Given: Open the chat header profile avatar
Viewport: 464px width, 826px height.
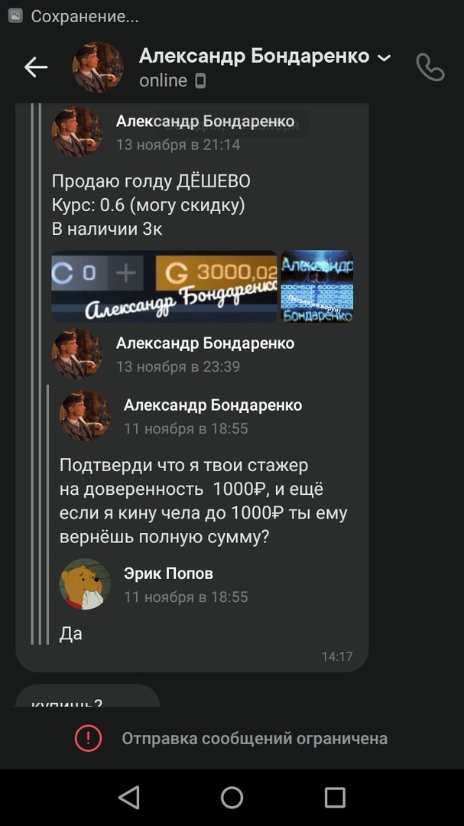Looking at the screenshot, I should click(98, 67).
